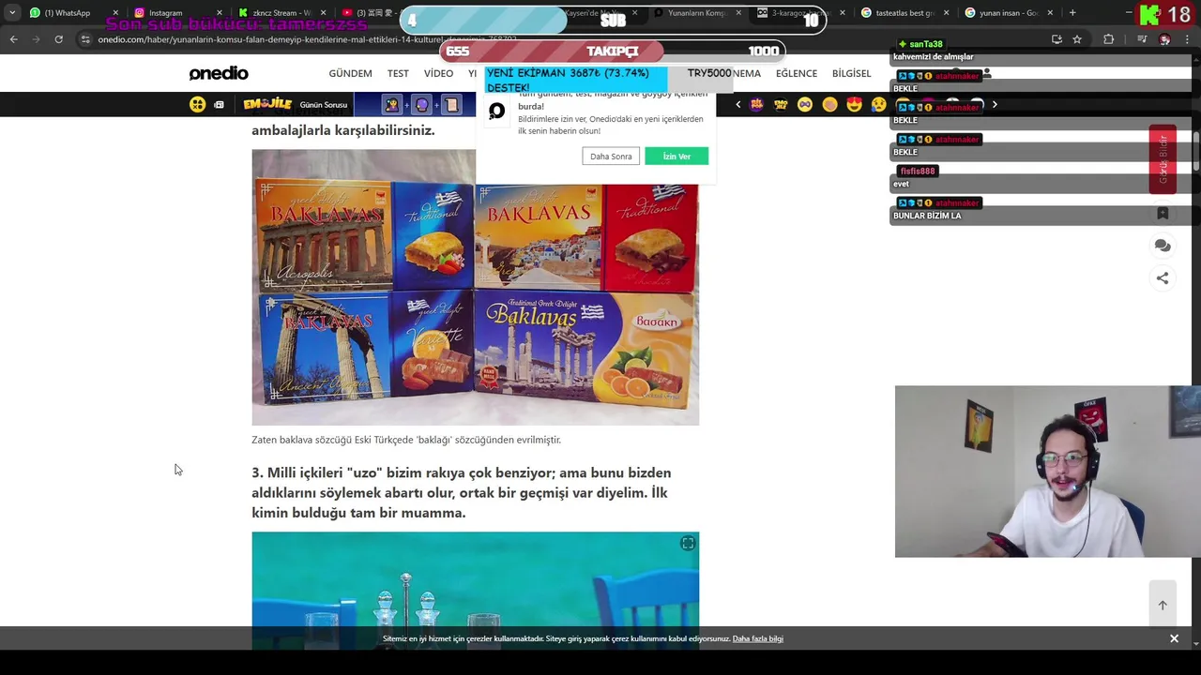
Task: Open comments sidebar icon
Action: coord(1163,246)
